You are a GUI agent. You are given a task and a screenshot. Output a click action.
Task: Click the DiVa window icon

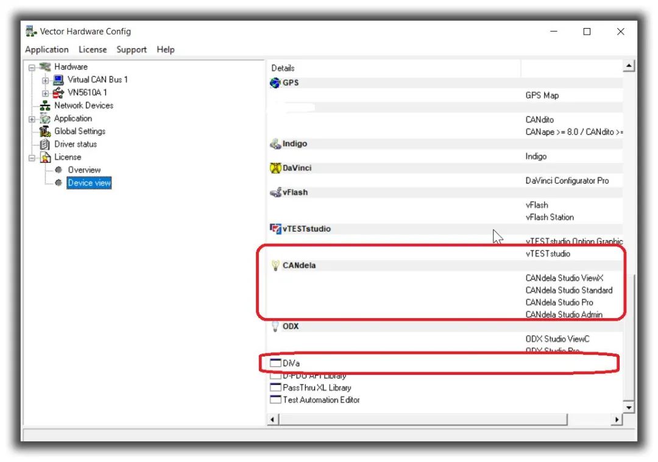click(275, 363)
